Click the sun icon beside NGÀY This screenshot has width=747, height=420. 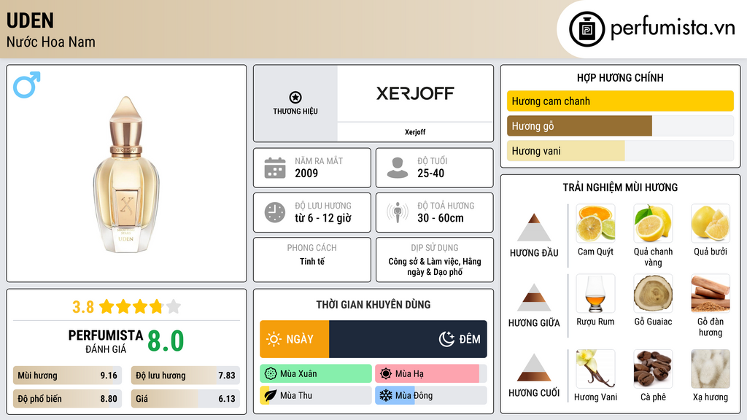pos(274,339)
